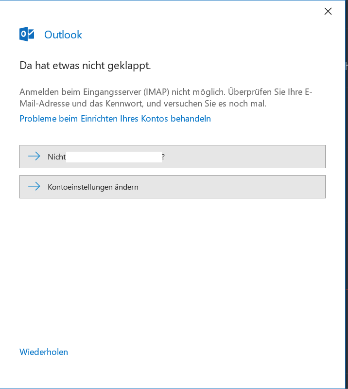Click the IMAP error description text
The width and height of the screenshot is (348, 389).
click(165, 97)
